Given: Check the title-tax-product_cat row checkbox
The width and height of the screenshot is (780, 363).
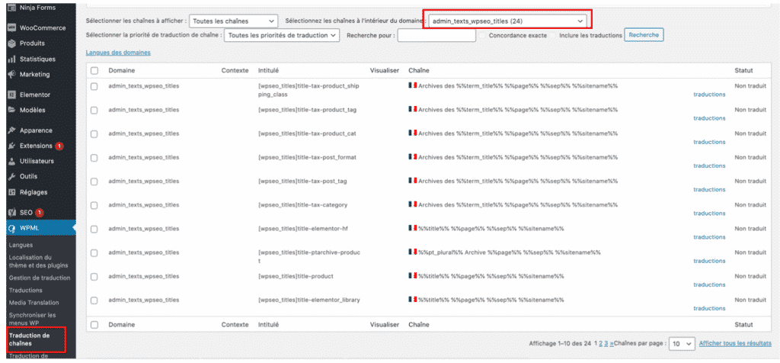Looking at the screenshot, I should coord(94,134).
